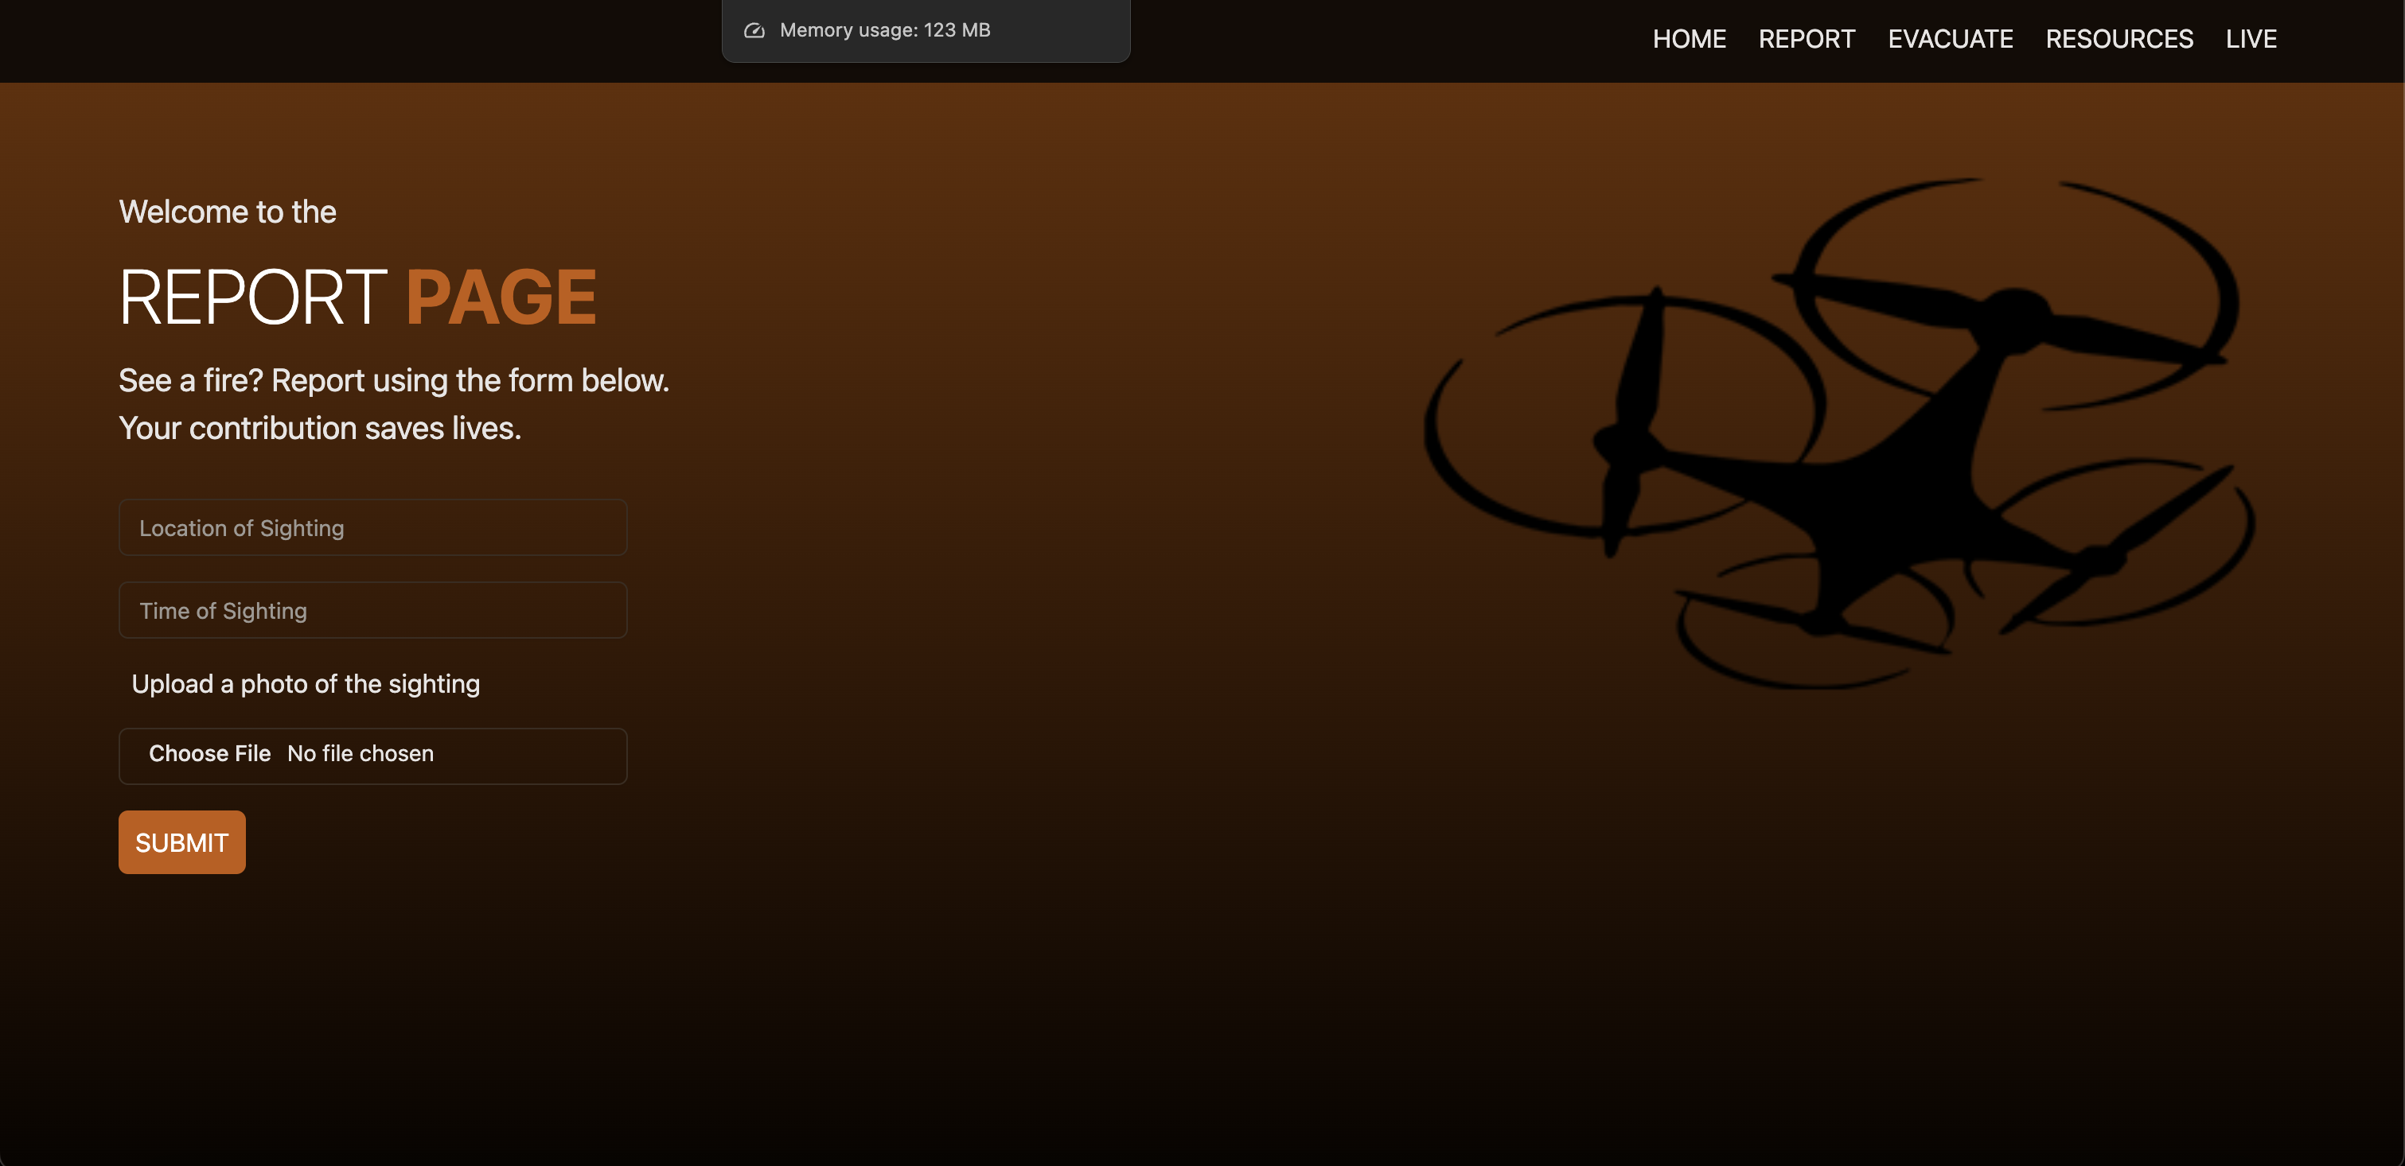The image size is (2405, 1166).
Task: Click the white REPORT heading word
Action: (252, 297)
